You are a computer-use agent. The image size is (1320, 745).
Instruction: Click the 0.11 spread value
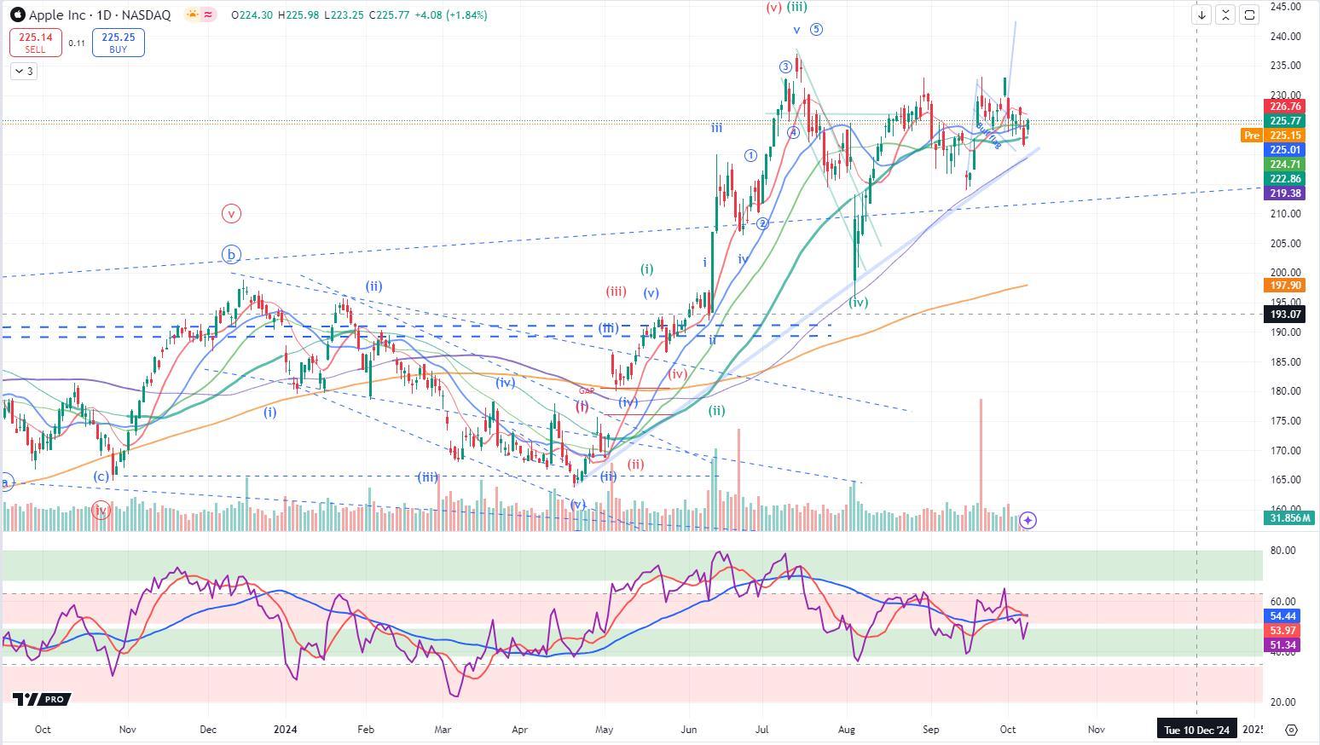tap(77, 43)
